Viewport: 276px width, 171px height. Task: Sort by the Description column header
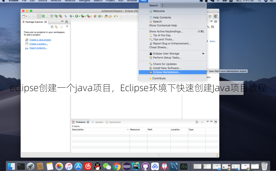click(x=100, y=129)
